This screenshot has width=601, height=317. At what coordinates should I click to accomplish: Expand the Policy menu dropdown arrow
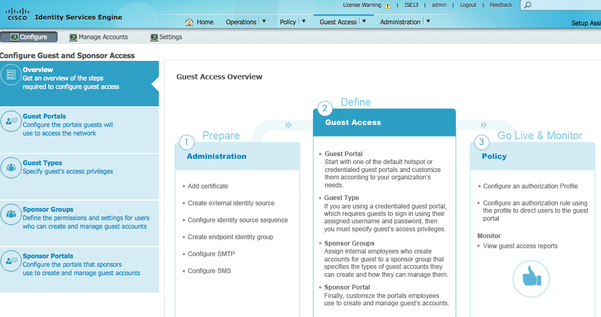(303, 21)
